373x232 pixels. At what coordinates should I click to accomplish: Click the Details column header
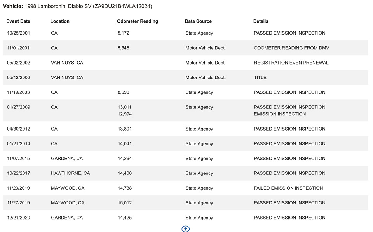point(261,21)
